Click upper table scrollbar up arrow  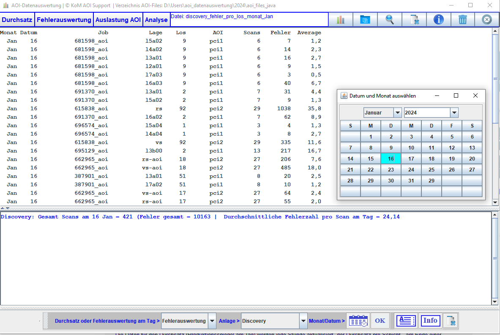coord(495,31)
